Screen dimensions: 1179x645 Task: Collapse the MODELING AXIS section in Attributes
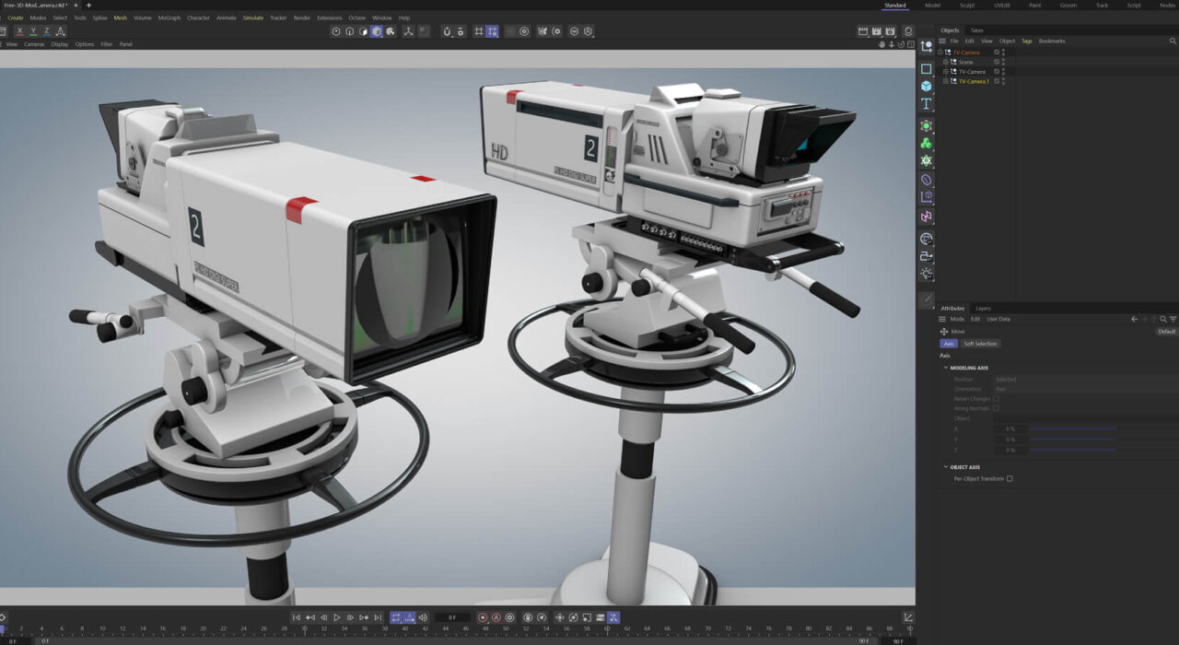point(945,368)
